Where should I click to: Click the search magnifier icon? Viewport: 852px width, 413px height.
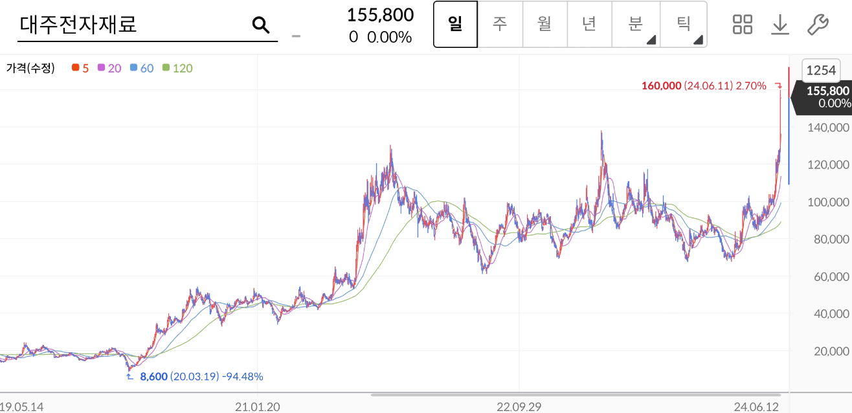click(x=260, y=25)
